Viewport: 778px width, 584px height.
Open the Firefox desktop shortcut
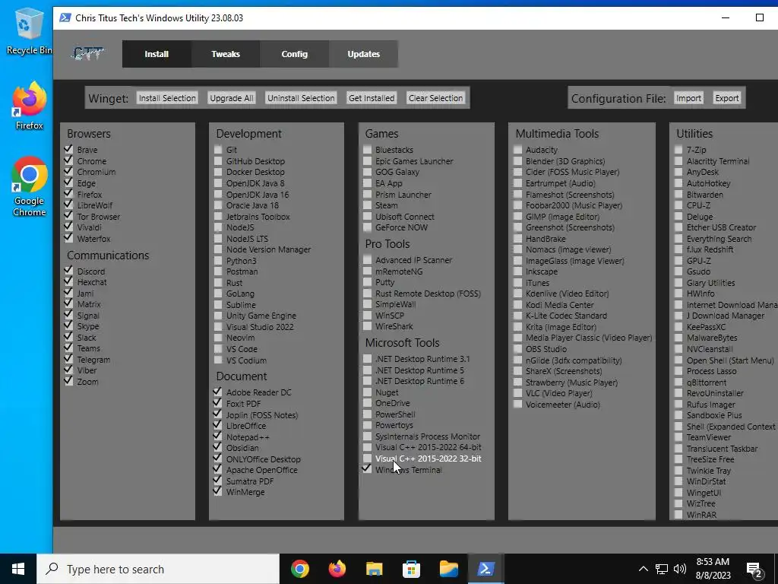(x=30, y=105)
